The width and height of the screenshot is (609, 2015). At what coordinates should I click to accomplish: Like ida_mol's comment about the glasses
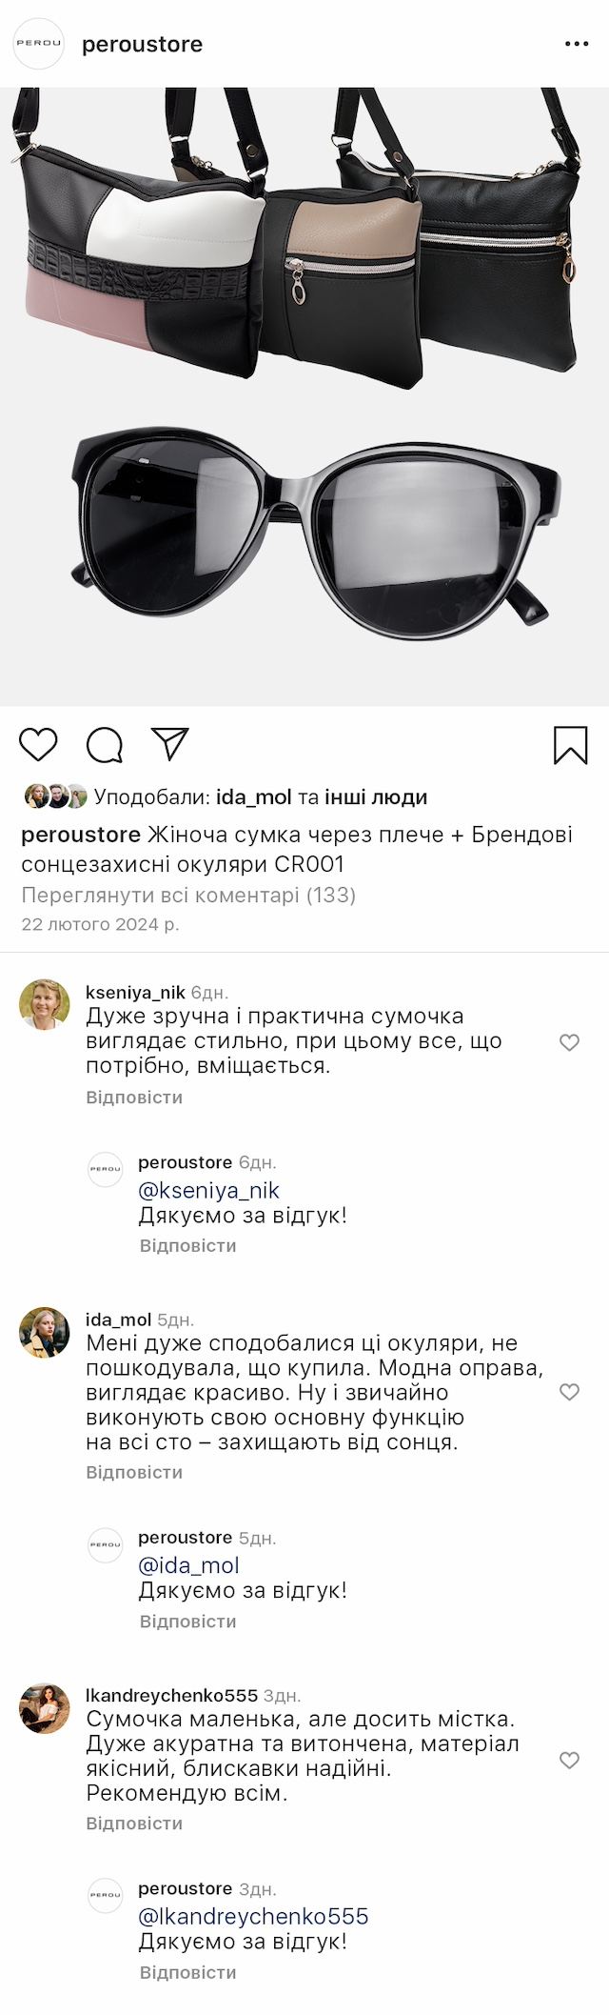pyautogui.click(x=569, y=1392)
